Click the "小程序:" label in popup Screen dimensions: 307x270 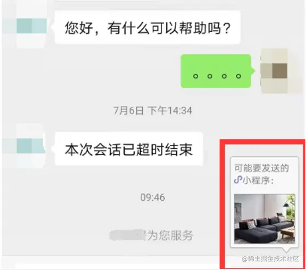pyautogui.click(x=258, y=180)
